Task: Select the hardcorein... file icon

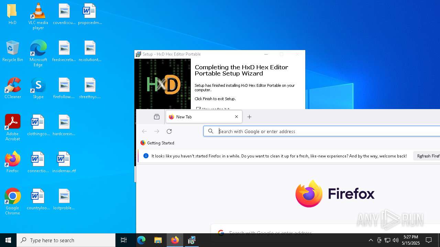Action: (64, 125)
